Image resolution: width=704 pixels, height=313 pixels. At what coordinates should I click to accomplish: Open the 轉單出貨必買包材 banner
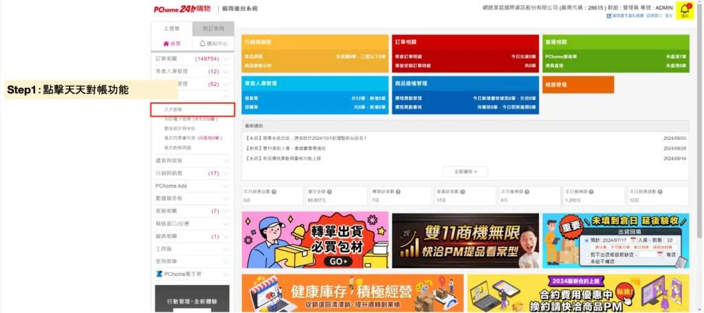315,240
